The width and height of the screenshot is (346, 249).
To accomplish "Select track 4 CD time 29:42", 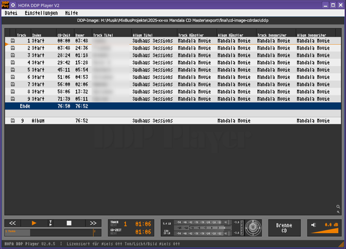I will point(64,62).
